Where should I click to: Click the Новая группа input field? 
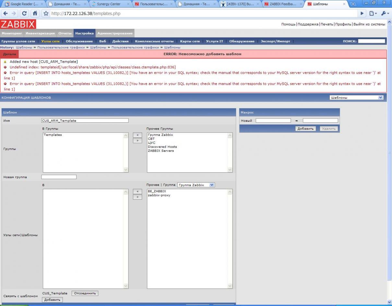pos(59,177)
